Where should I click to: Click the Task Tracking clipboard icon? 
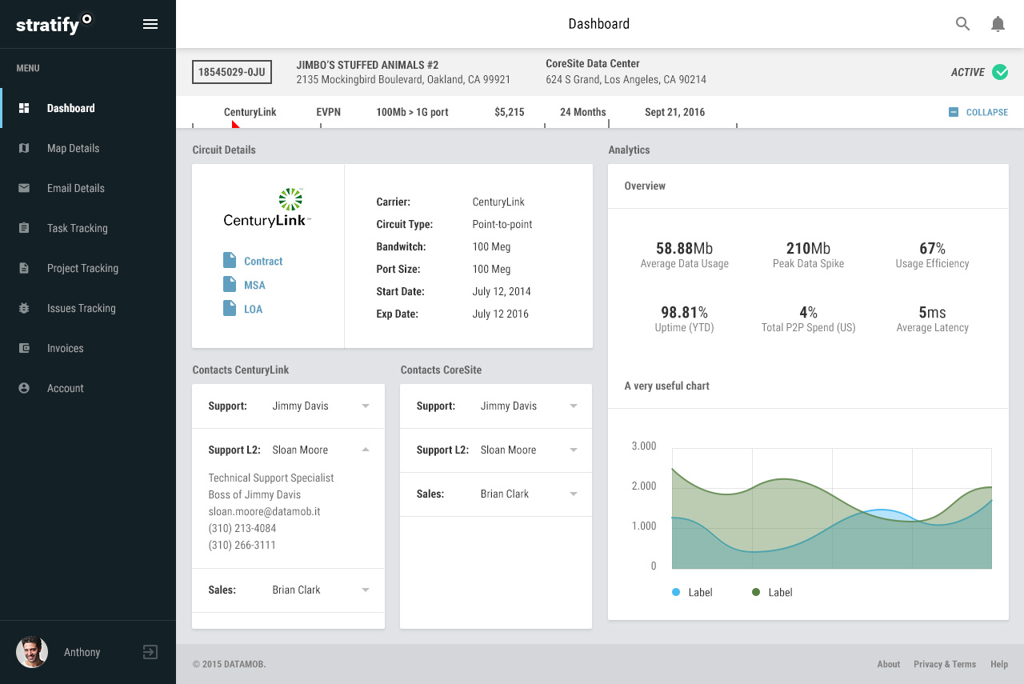point(24,228)
